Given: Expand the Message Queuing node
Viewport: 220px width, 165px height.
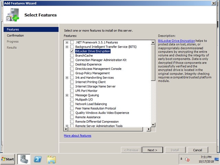Looking at the screenshot, I should coord(67,95).
